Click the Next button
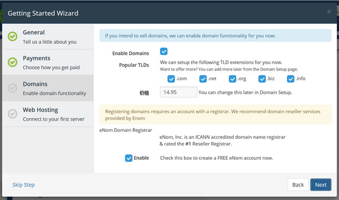 pos(321,185)
